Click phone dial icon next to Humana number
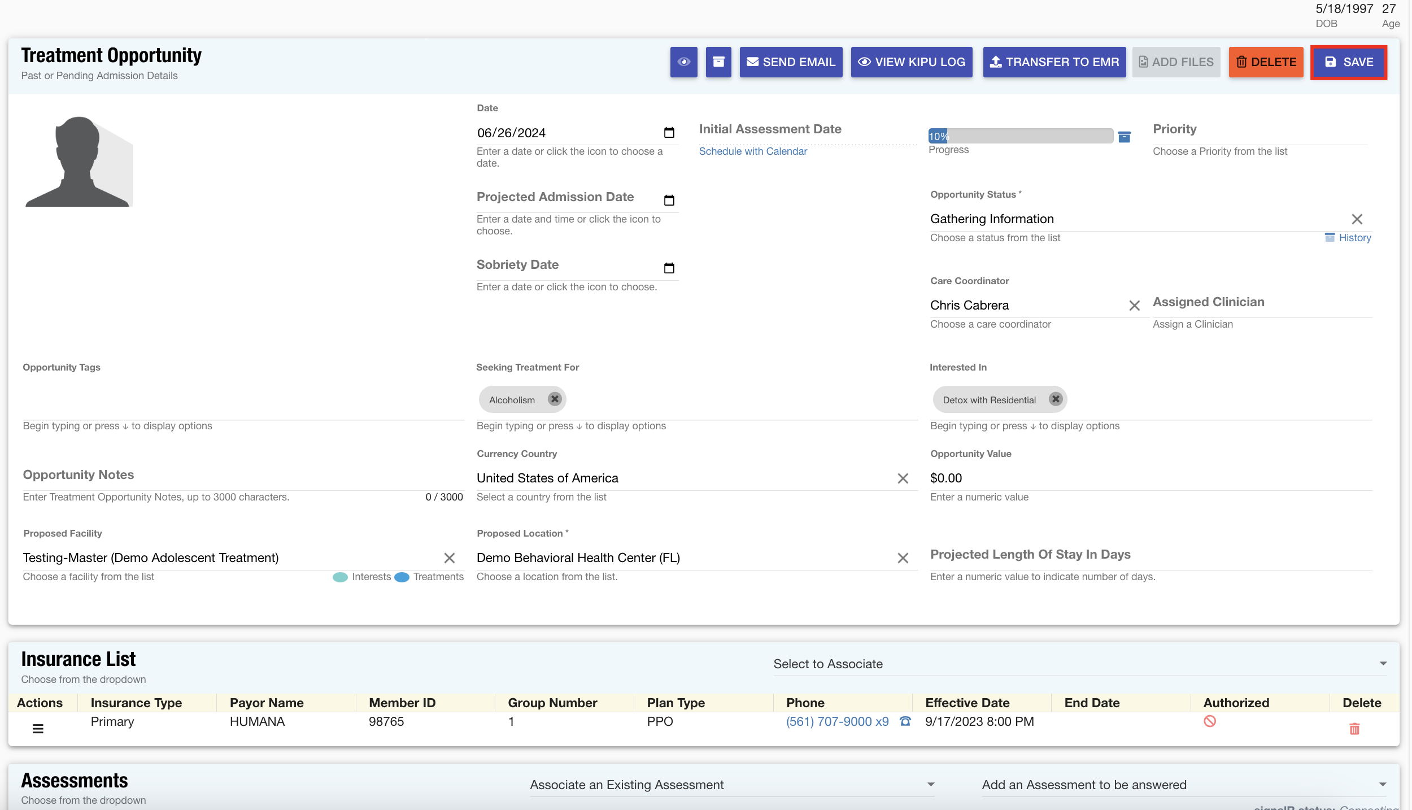This screenshot has width=1412, height=810. tap(905, 721)
